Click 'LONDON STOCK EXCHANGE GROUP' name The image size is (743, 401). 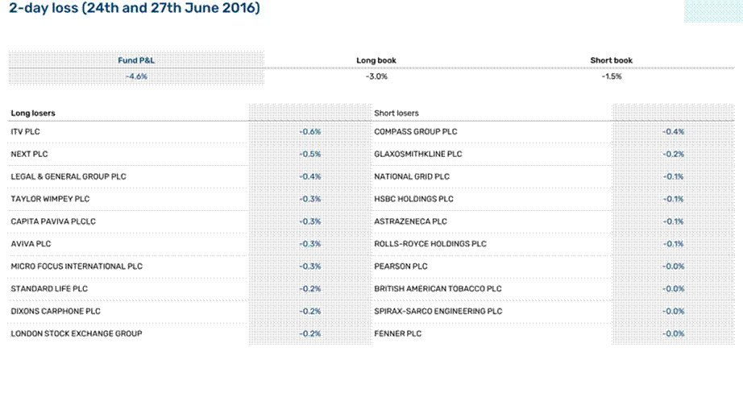pos(77,333)
